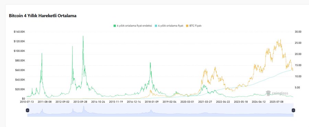This screenshot has width=309, height=127.
Task: Click the '2013-09-28' date label
Action: [x=80, y=102]
